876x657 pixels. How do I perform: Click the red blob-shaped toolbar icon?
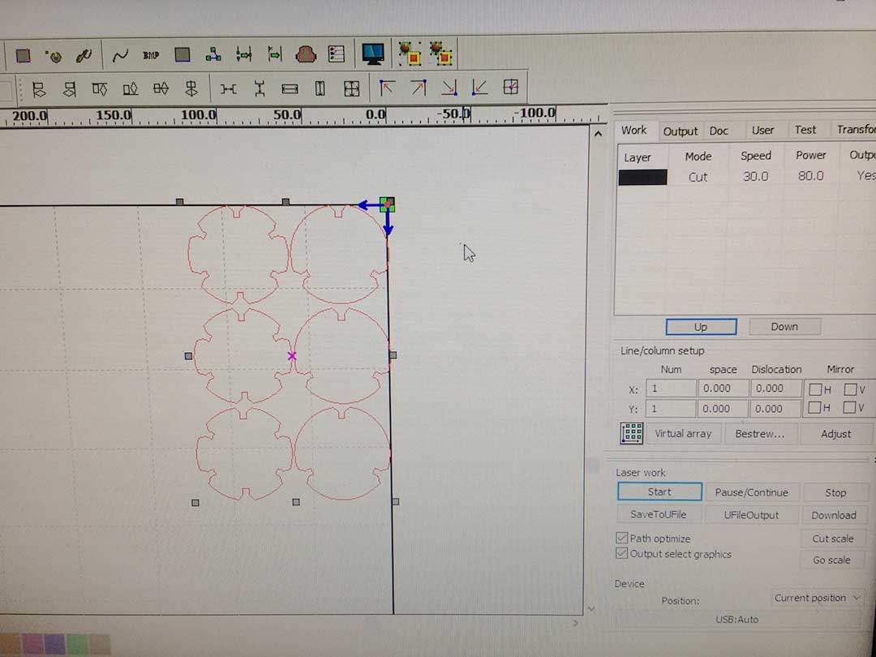pyautogui.click(x=306, y=54)
